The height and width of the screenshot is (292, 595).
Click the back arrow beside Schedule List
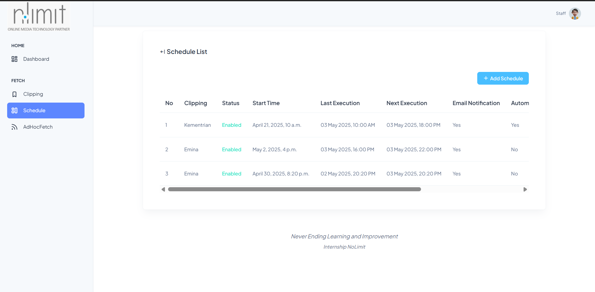[x=162, y=52]
